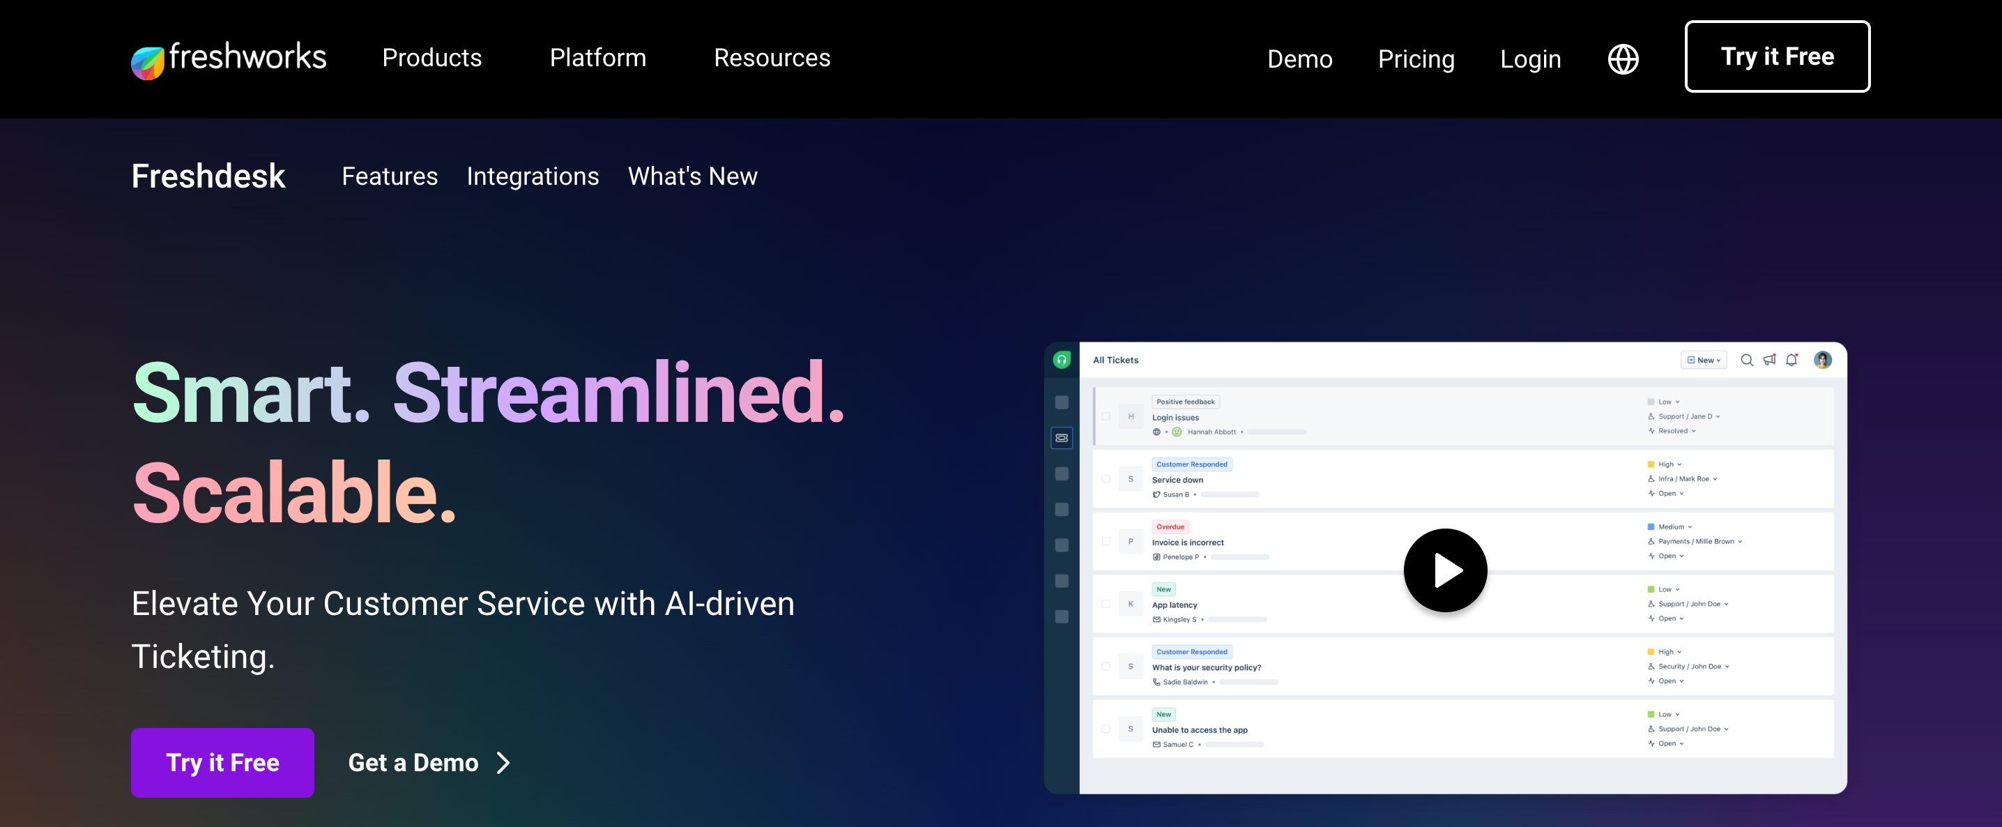
Task: Open the New ticket dropdown
Action: pyautogui.click(x=1704, y=360)
